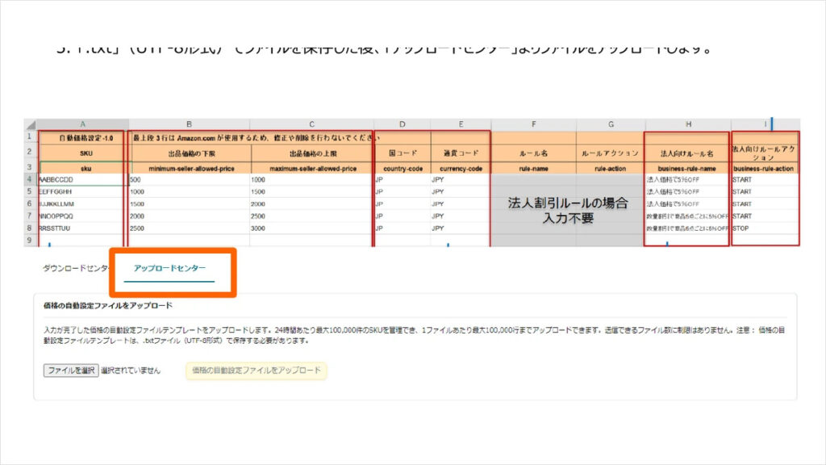Click the JP country cell in row 7
Image resolution: width=826 pixels, height=465 pixels.
pos(403,216)
